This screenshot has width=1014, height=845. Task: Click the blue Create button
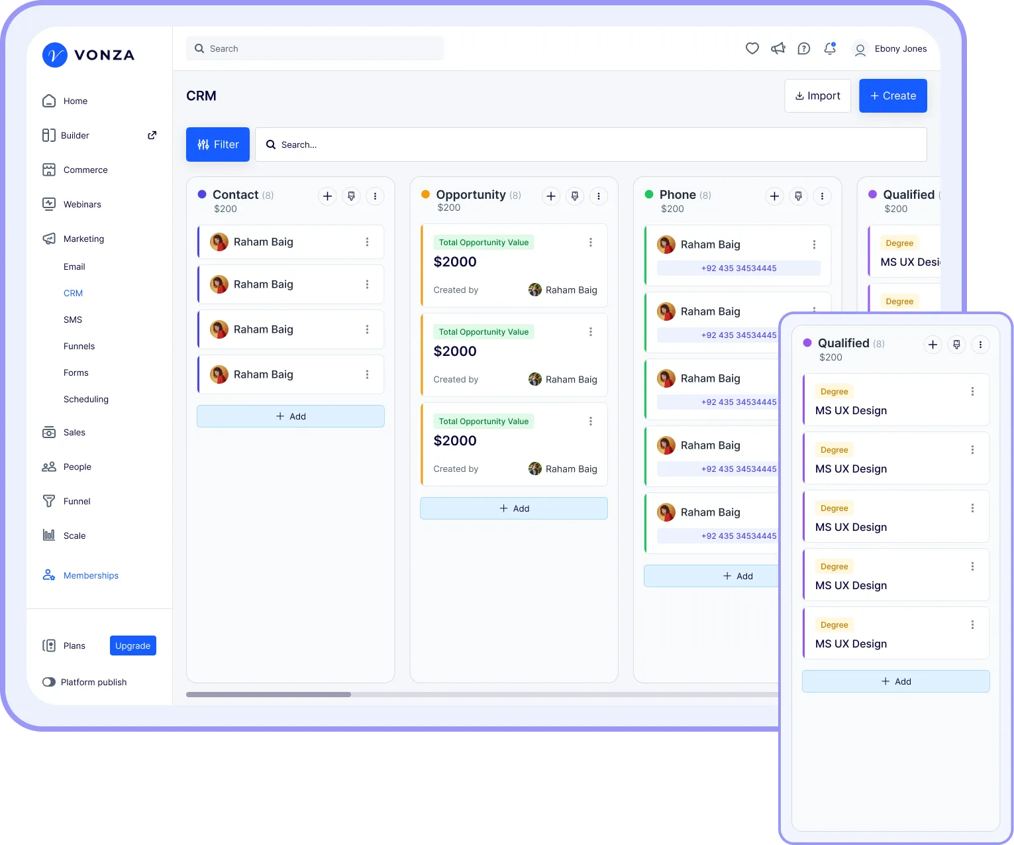[x=893, y=96]
